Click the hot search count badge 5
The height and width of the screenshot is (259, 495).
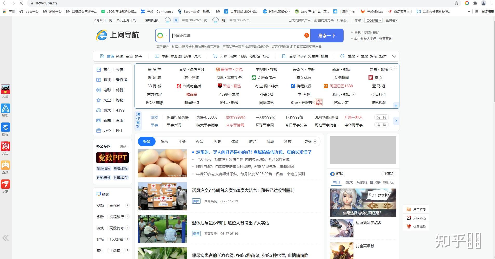click(x=306, y=35)
